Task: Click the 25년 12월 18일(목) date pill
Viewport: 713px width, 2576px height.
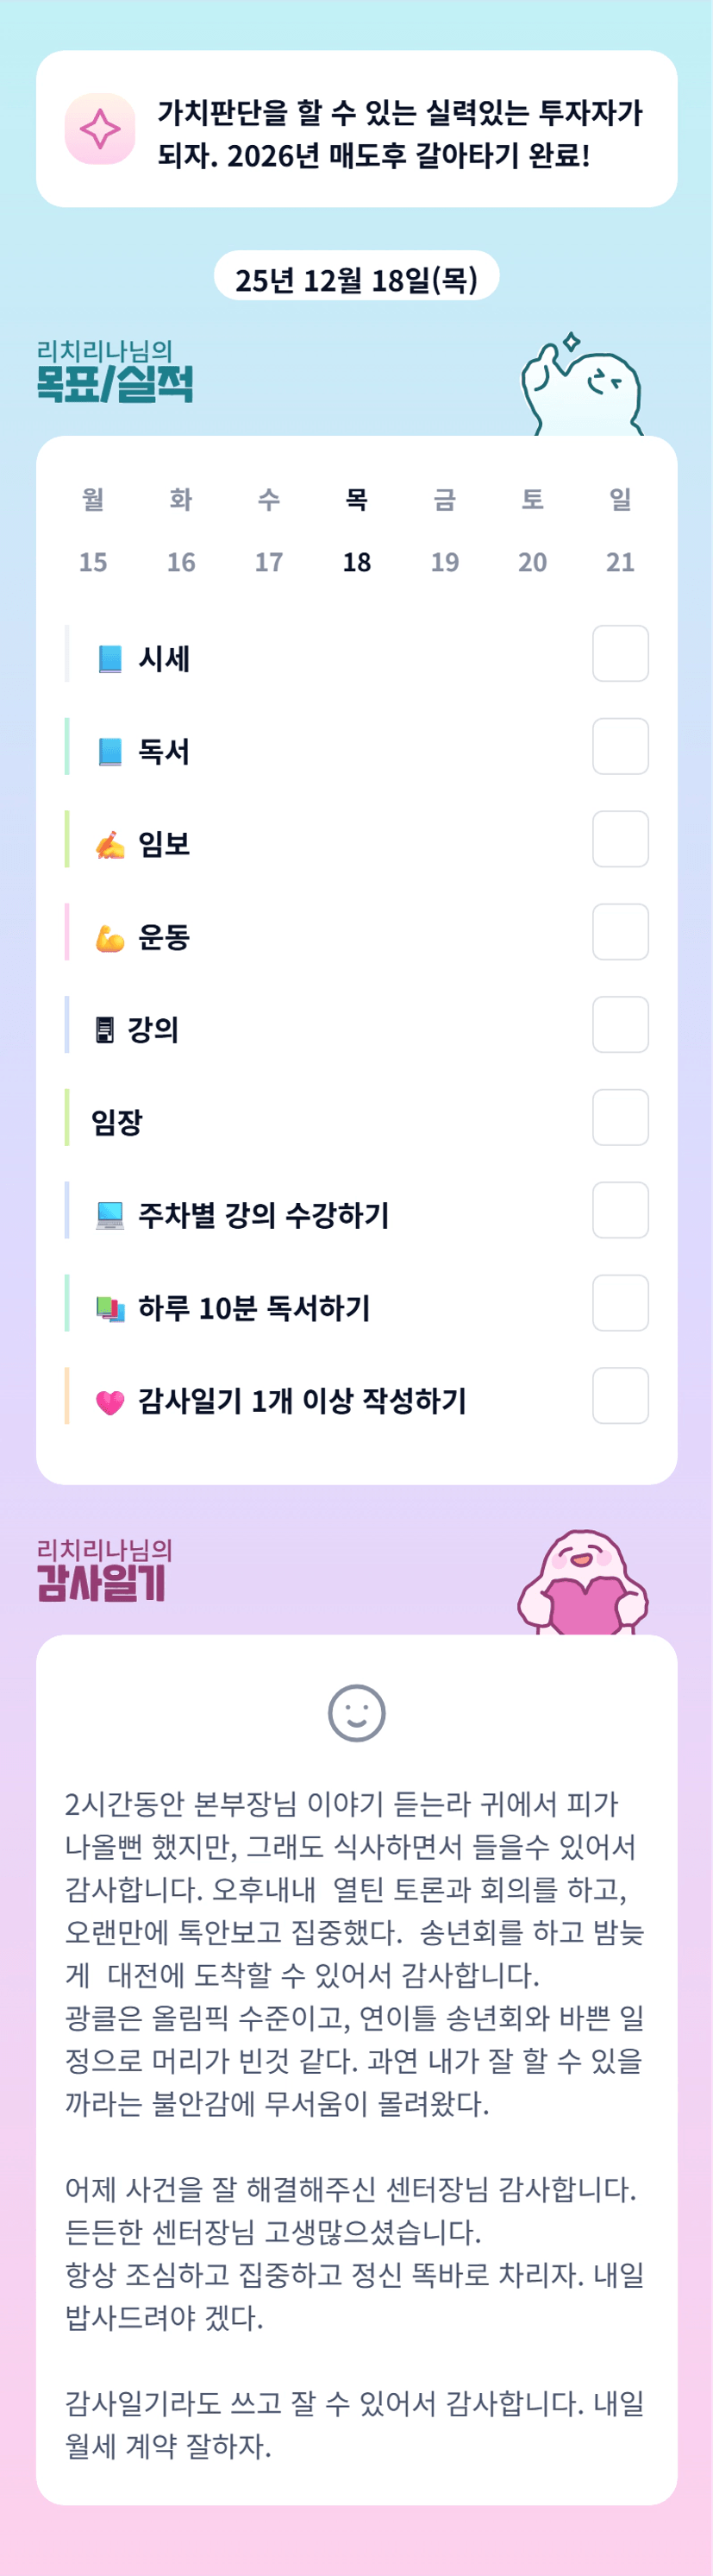Action: point(357,279)
